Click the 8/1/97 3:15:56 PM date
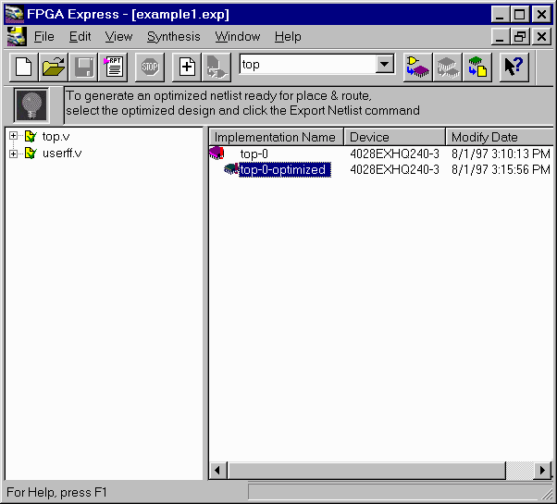This screenshot has height=504, width=557. click(501, 169)
